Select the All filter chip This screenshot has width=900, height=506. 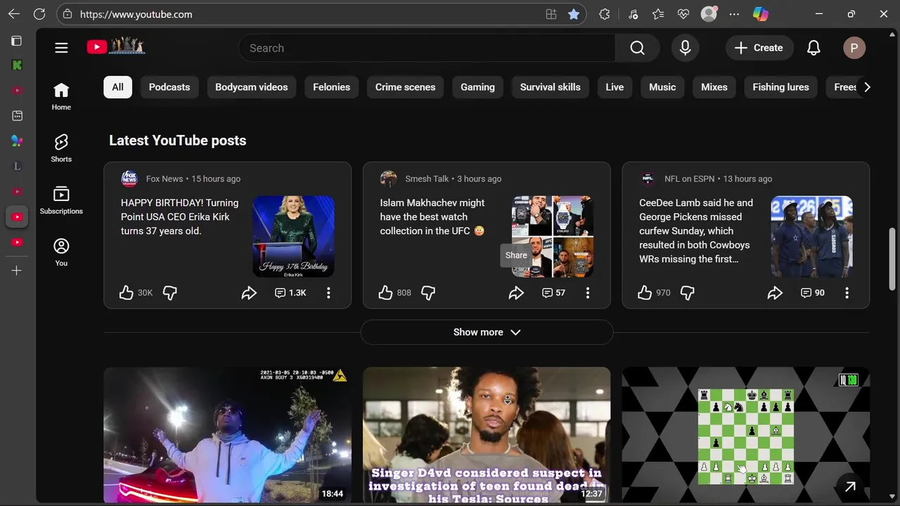(117, 87)
